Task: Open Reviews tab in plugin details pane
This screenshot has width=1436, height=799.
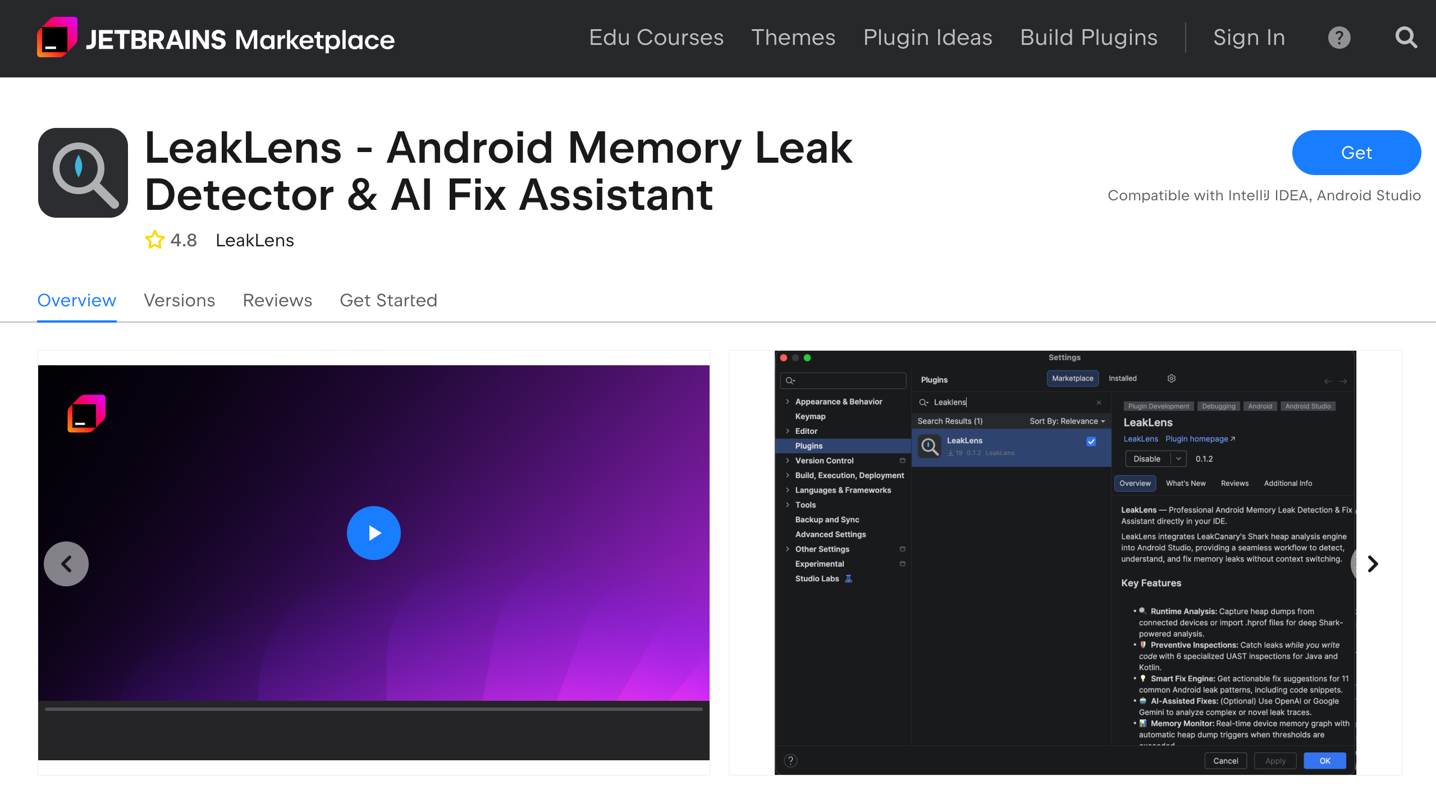Action: (1234, 483)
